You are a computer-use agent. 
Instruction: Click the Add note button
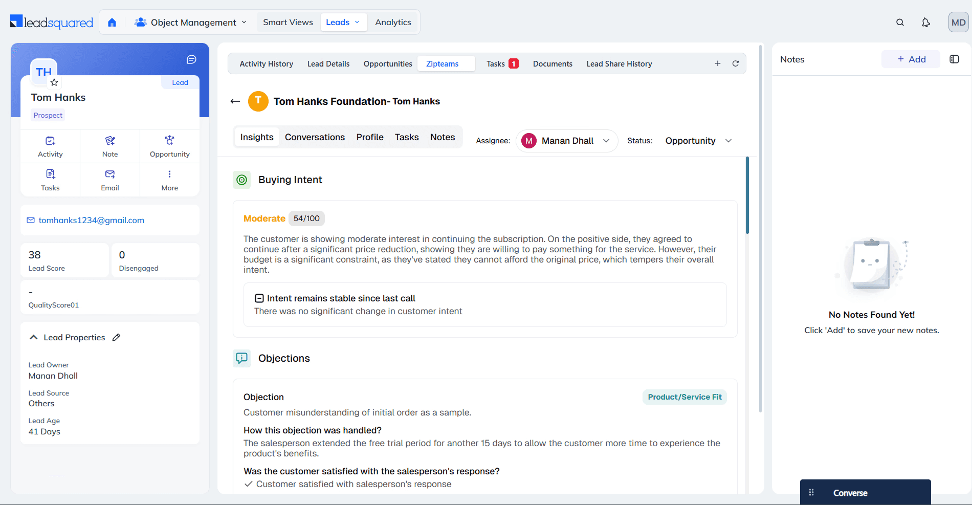(x=911, y=59)
